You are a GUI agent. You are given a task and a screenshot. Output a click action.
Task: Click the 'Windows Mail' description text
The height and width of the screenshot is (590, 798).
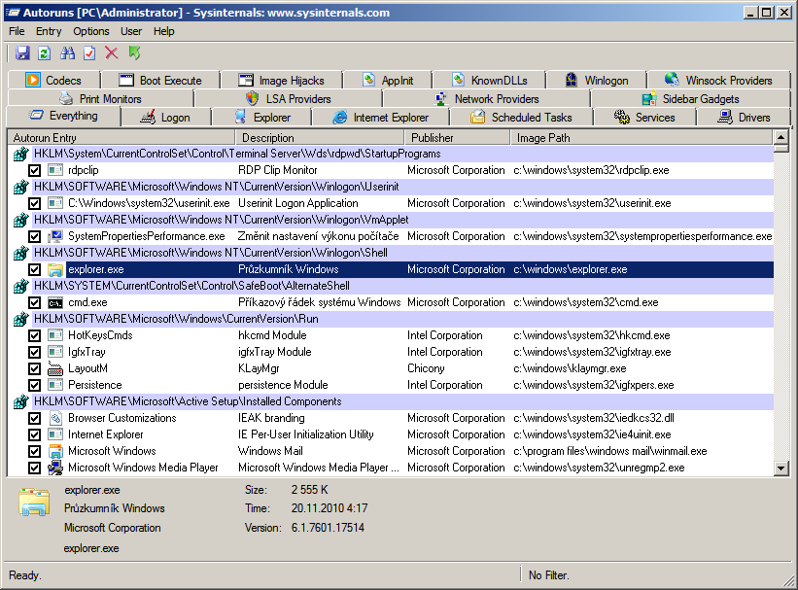[270, 452]
